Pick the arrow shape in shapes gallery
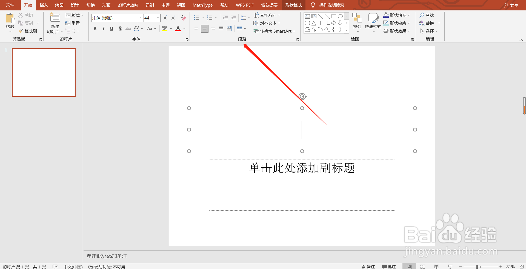Viewport: 526px width, 269px height. coord(333,23)
